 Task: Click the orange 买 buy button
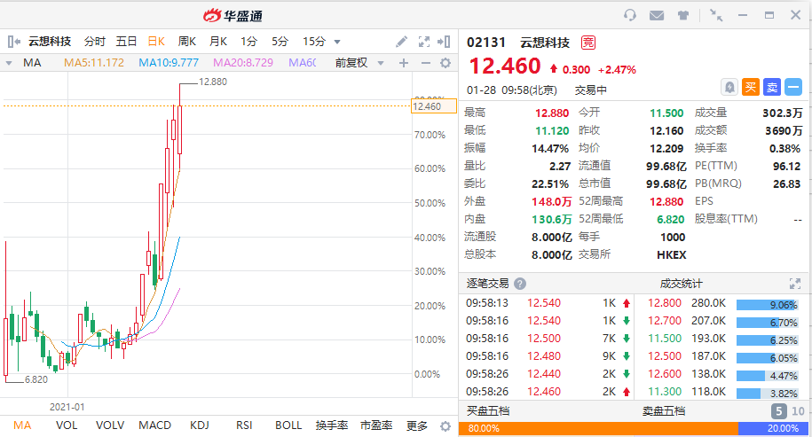point(751,87)
